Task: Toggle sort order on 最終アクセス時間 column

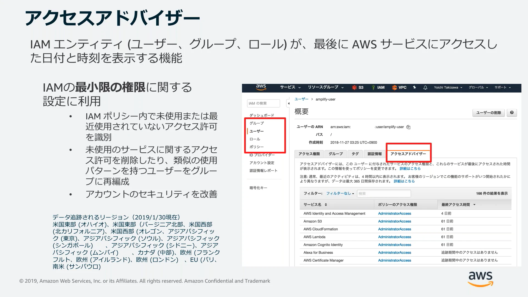Action: [x=474, y=205]
